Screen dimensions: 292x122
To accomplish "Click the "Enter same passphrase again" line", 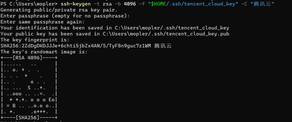I will [x=42, y=22].
